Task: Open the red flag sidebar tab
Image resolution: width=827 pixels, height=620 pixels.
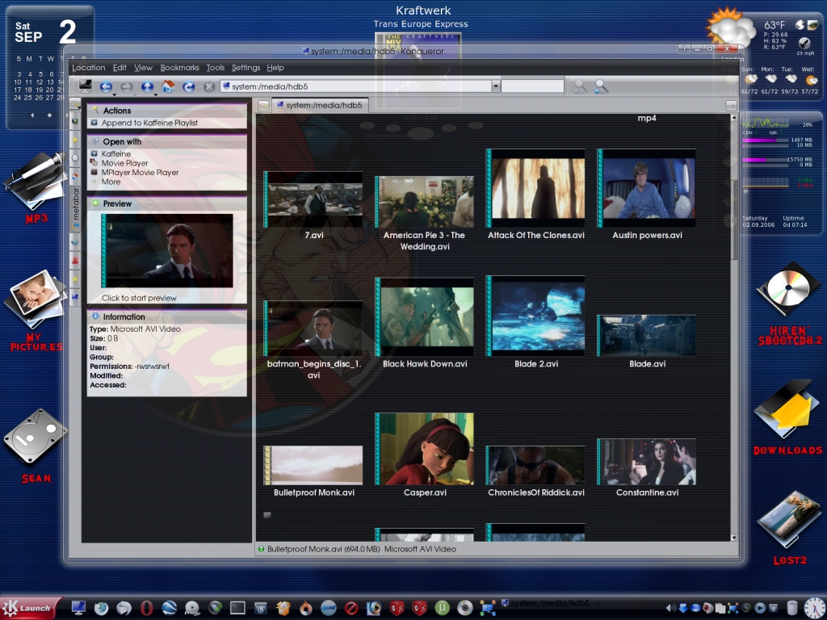Action: coord(75,261)
